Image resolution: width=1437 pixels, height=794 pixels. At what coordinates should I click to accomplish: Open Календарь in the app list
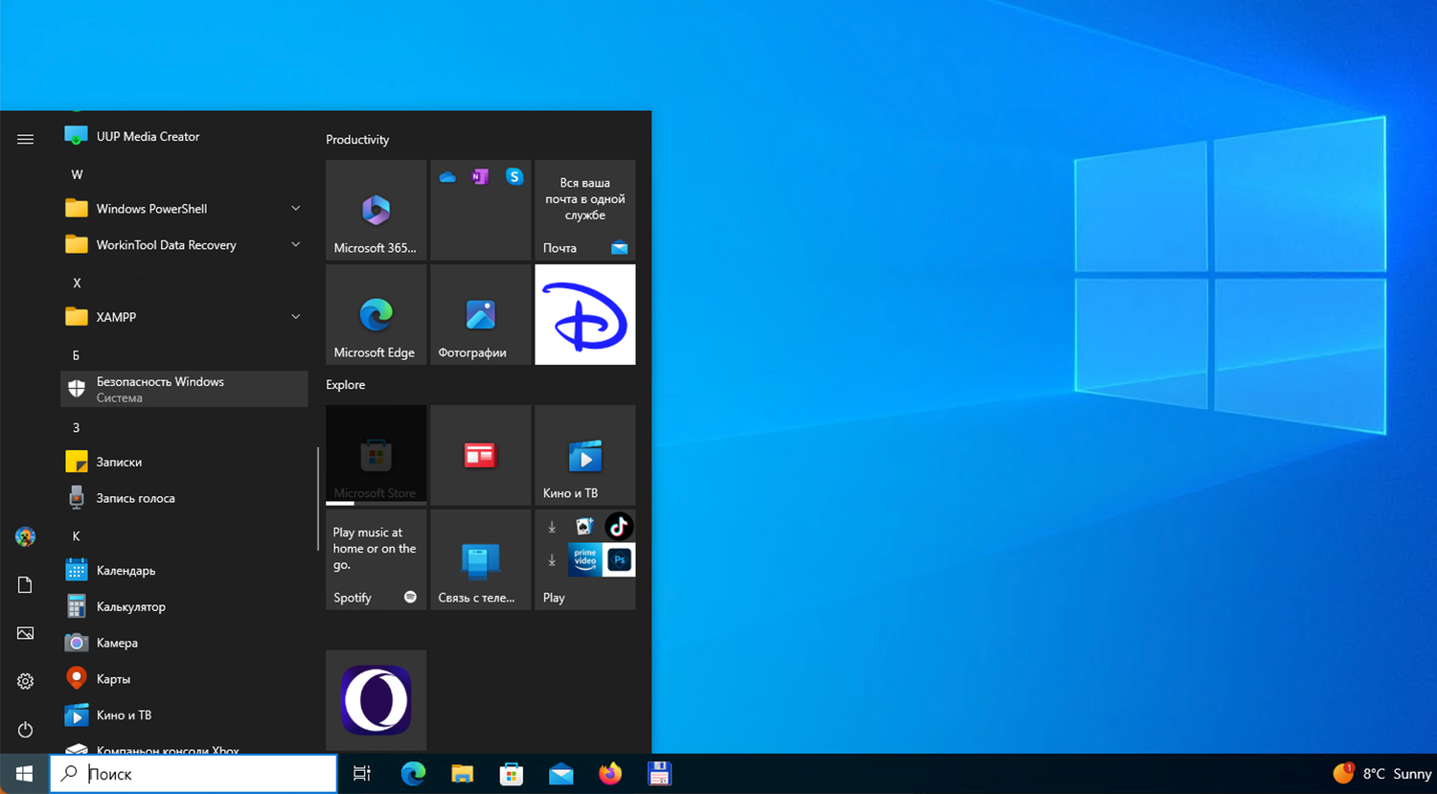[184, 571]
